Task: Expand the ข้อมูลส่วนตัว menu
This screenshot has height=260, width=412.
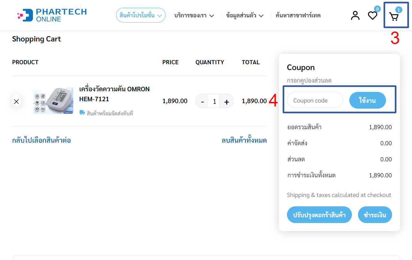Action: 245,15
